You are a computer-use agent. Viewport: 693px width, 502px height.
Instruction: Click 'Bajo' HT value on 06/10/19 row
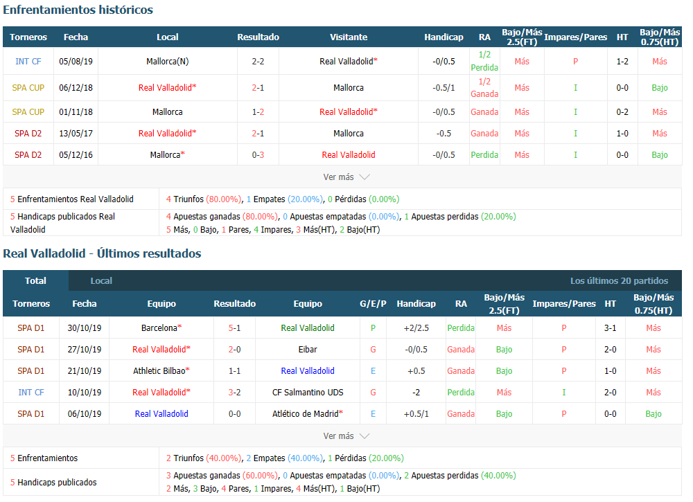653,413
